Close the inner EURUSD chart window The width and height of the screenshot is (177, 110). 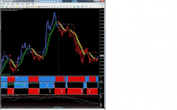click(103, 4)
